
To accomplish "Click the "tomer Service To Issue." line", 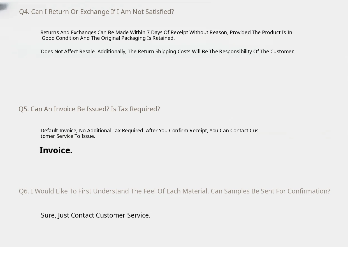I will point(68,136).
